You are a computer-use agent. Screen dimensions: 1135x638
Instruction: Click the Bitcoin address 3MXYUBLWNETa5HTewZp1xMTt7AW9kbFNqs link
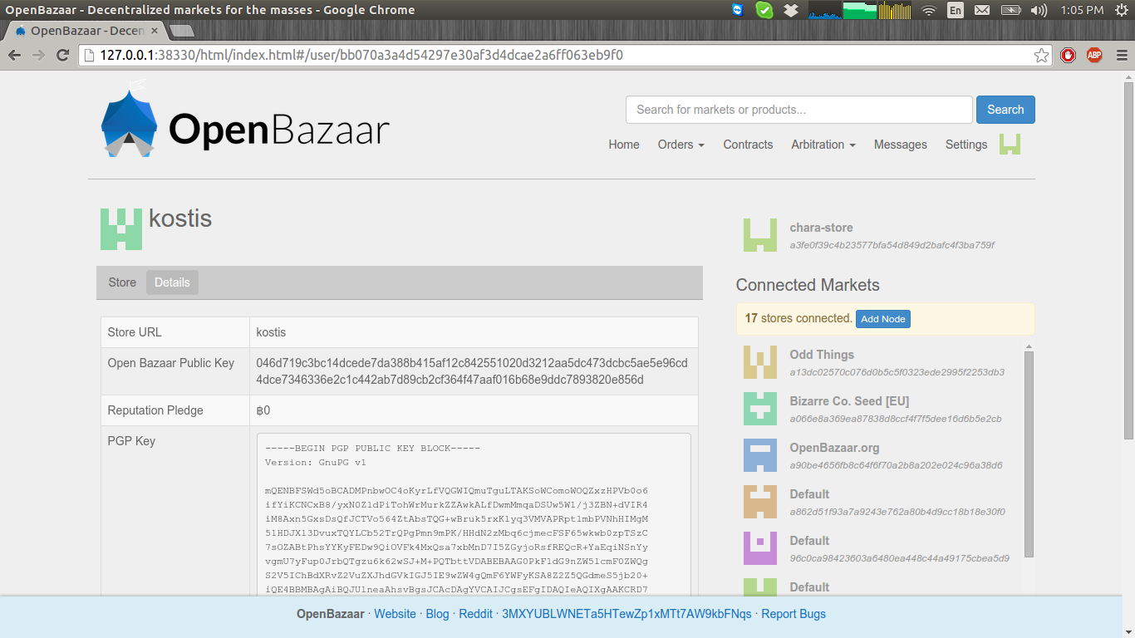coord(626,614)
